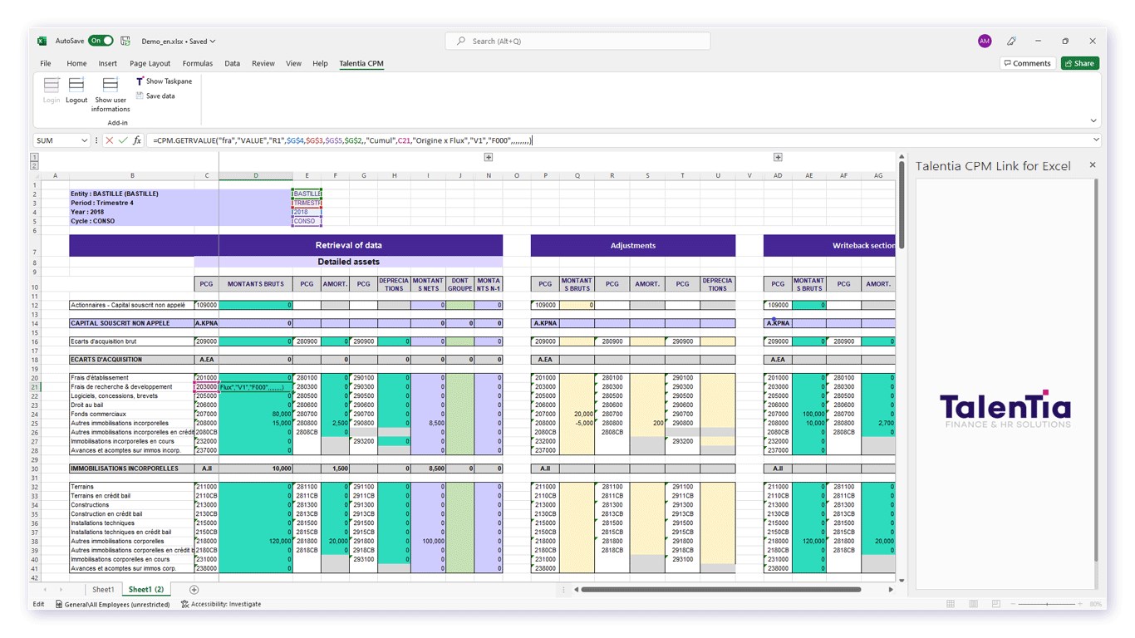
Task: Click the 'Retrieval of data' header cell
Action: point(349,245)
